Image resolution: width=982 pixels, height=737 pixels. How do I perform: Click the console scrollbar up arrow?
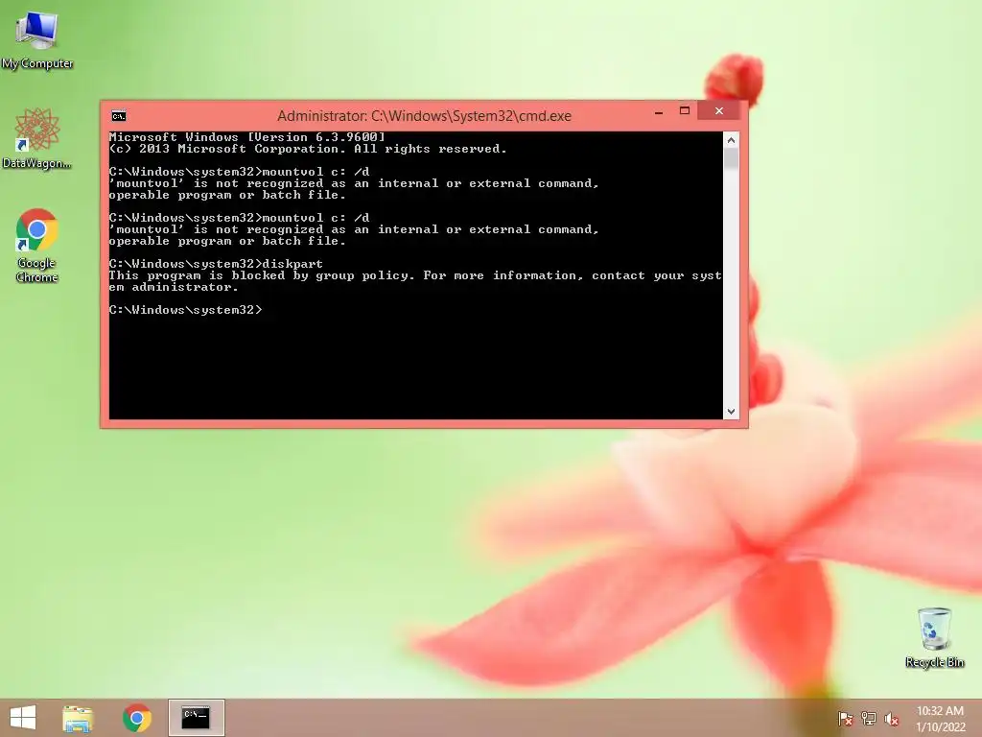click(731, 140)
